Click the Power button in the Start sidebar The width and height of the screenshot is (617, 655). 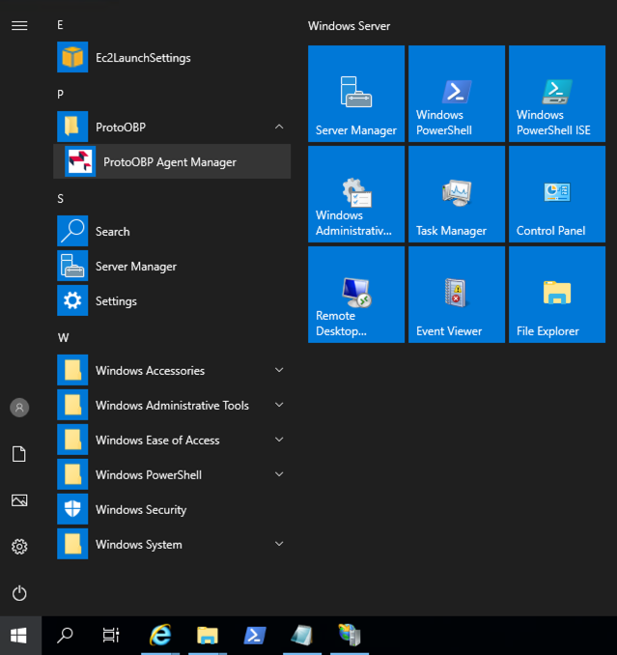click(x=19, y=593)
